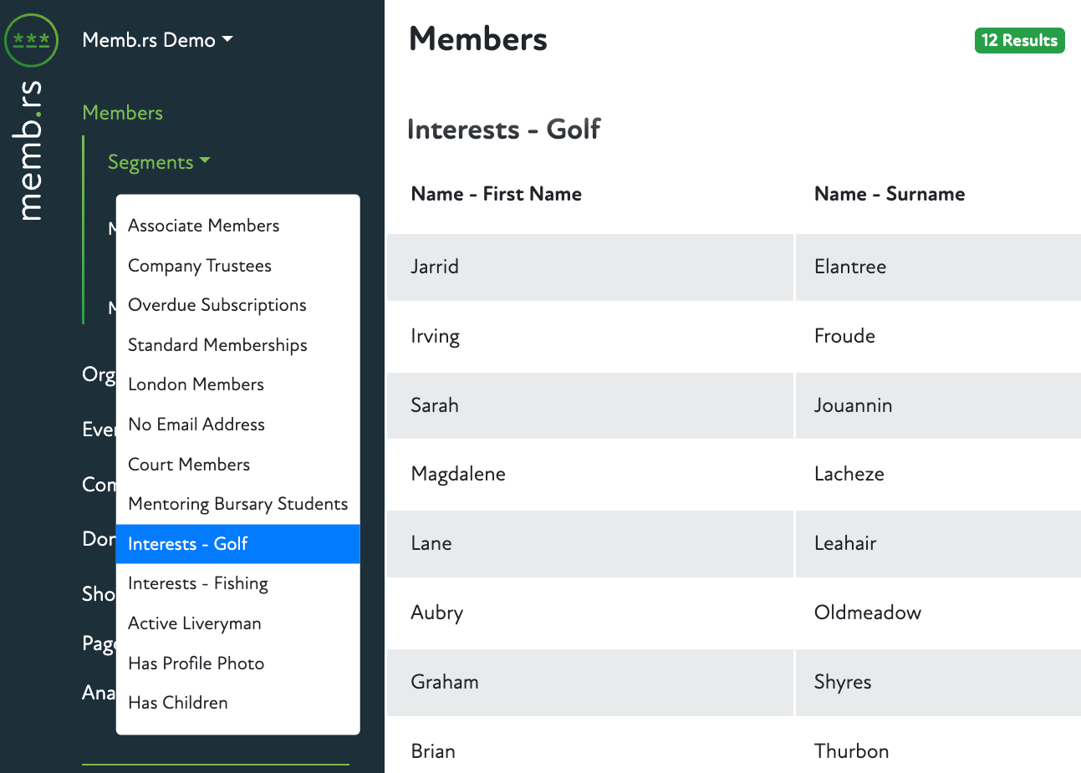1081x773 pixels.
Task: Sort by Name - First Name column header
Action: click(x=496, y=194)
